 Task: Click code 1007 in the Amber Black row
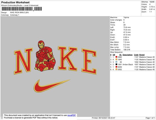[x=136, y=64]
